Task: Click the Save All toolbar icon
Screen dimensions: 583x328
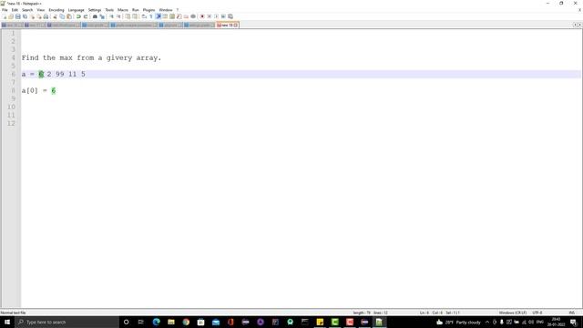Action: (x=25, y=16)
